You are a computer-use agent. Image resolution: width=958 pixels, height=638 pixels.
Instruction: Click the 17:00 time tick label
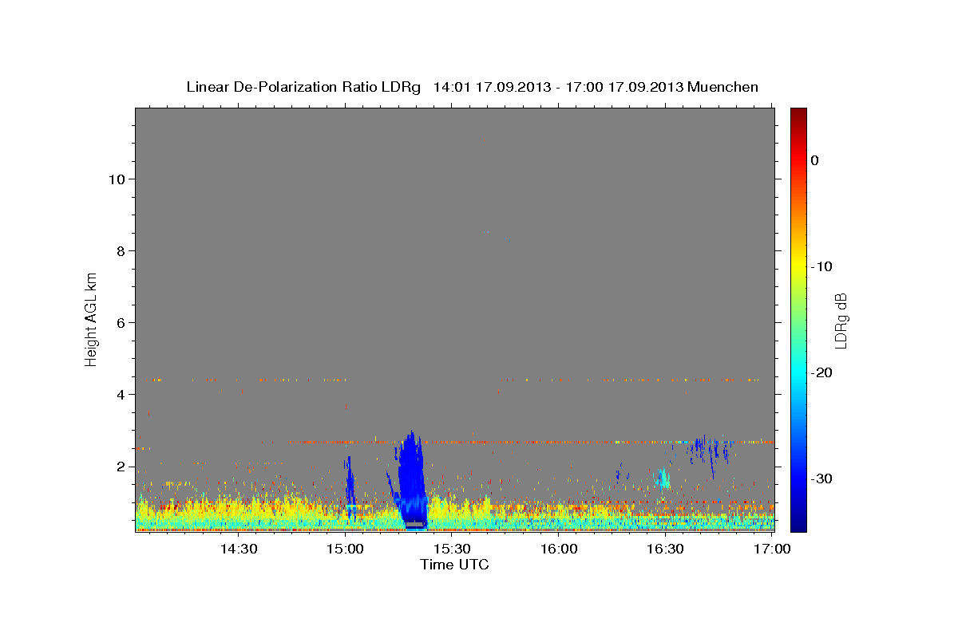pos(772,549)
